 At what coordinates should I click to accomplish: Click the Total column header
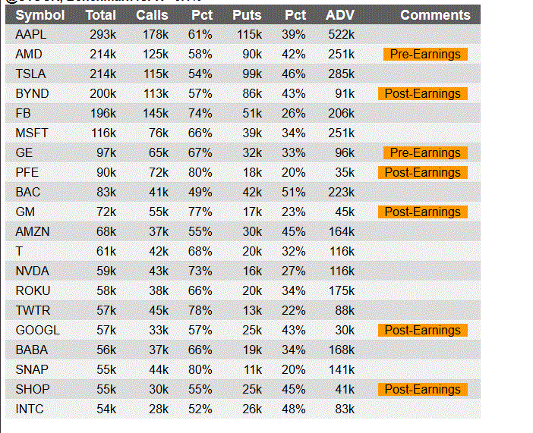pyautogui.click(x=101, y=15)
